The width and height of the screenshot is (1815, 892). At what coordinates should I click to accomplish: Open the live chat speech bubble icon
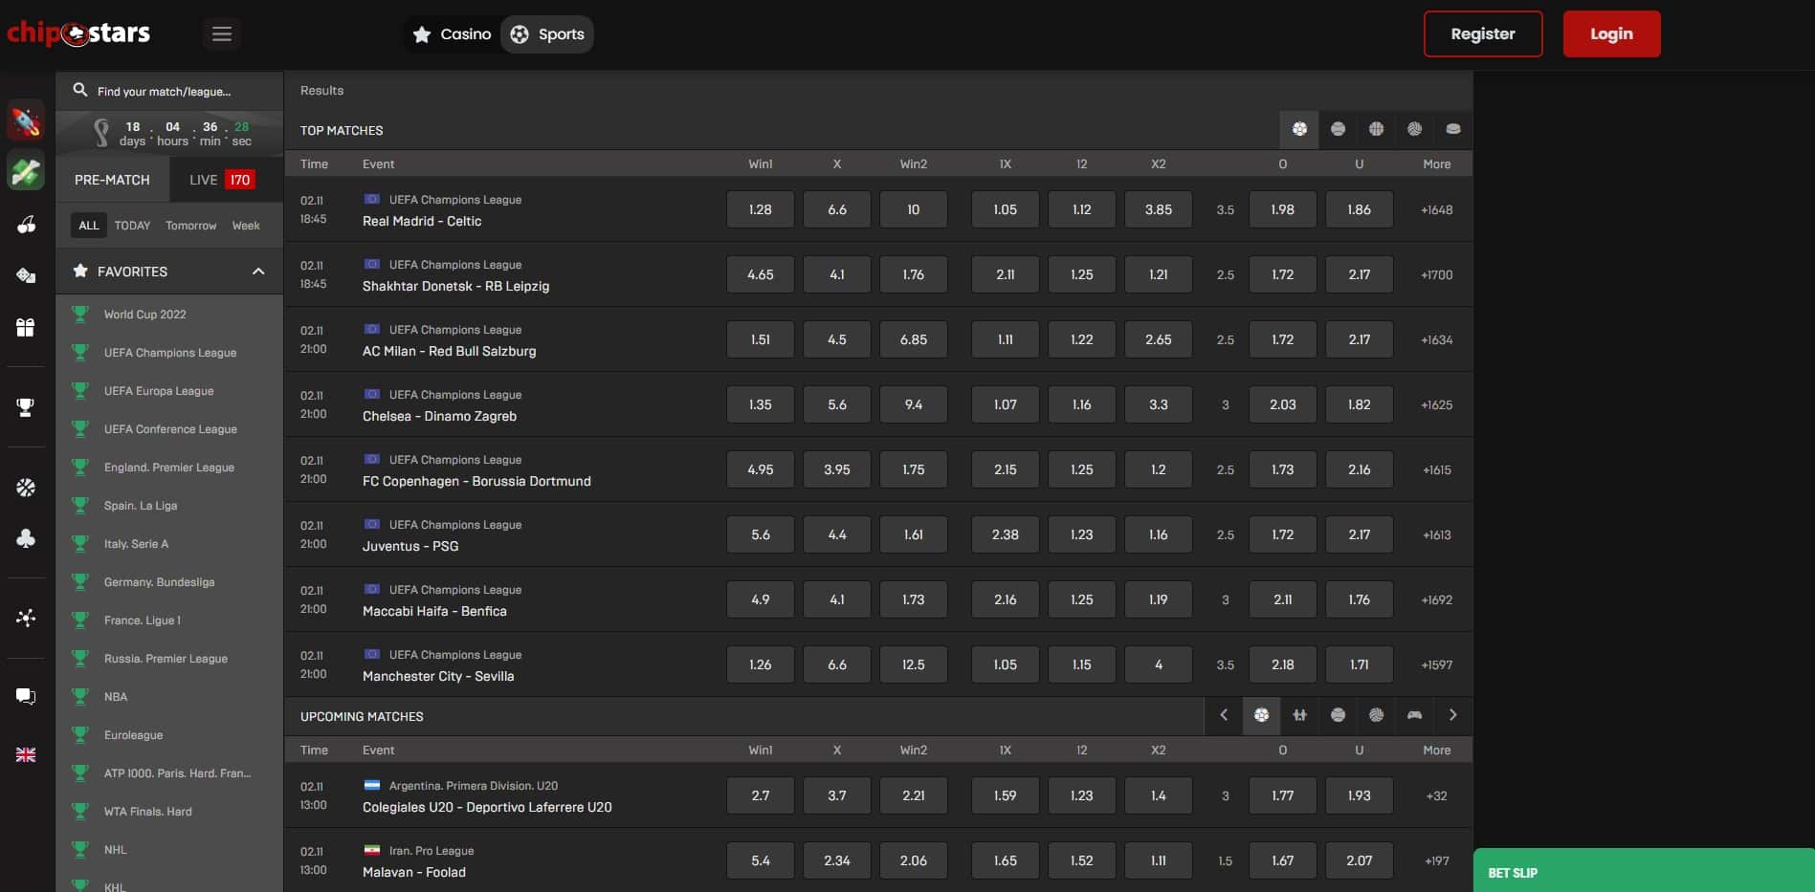tap(26, 696)
